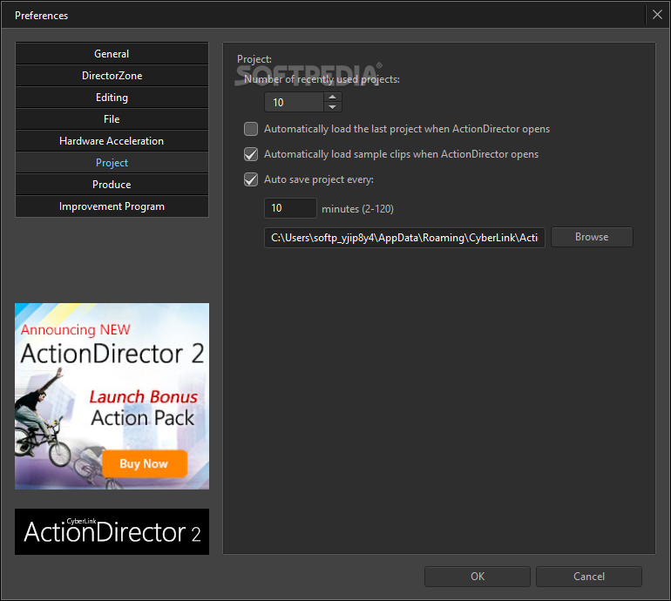Screen dimensions: 671x601
Task: Click the recently used projects number field
Action: tap(294, 102)
